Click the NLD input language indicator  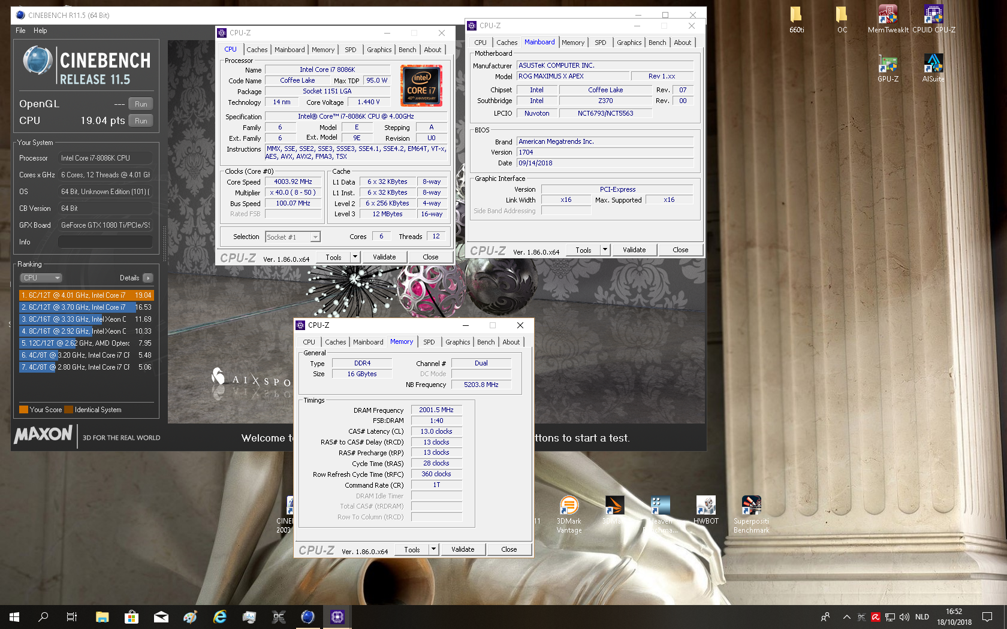coord(922,617)
